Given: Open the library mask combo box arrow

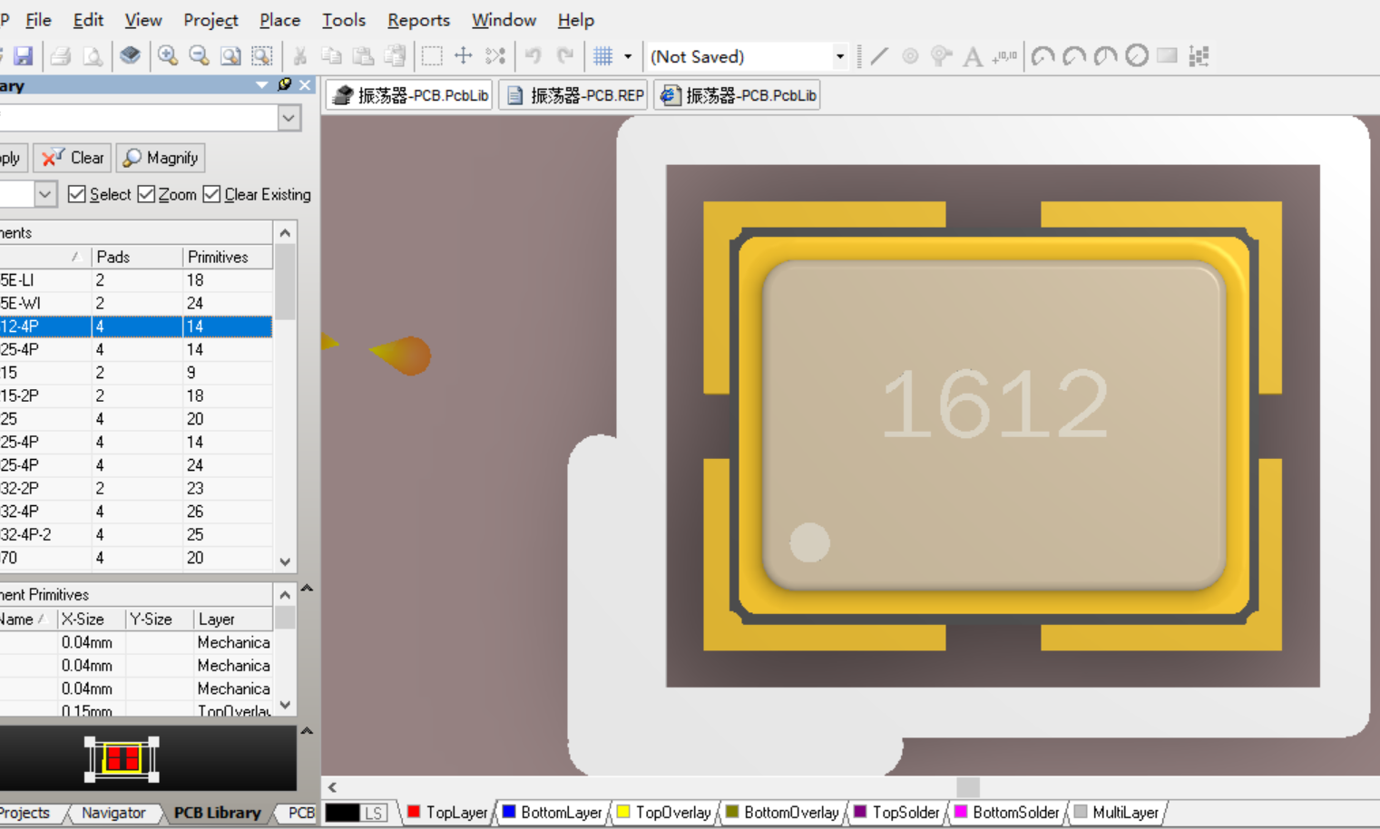Looking at the screenshot, I should pos(289,118).
